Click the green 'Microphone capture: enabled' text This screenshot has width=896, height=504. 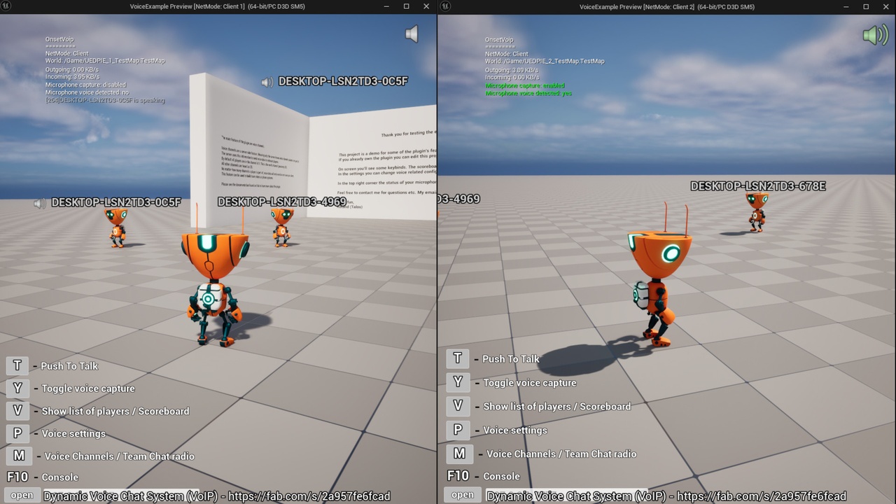point(520,85)
